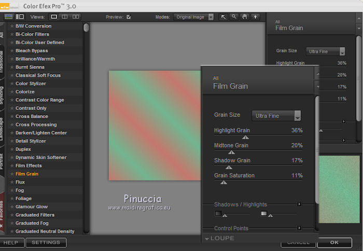The width and height of the screenshot is (363, 251).
Task: Toggle the Preview checkbox
Action: 129,17
